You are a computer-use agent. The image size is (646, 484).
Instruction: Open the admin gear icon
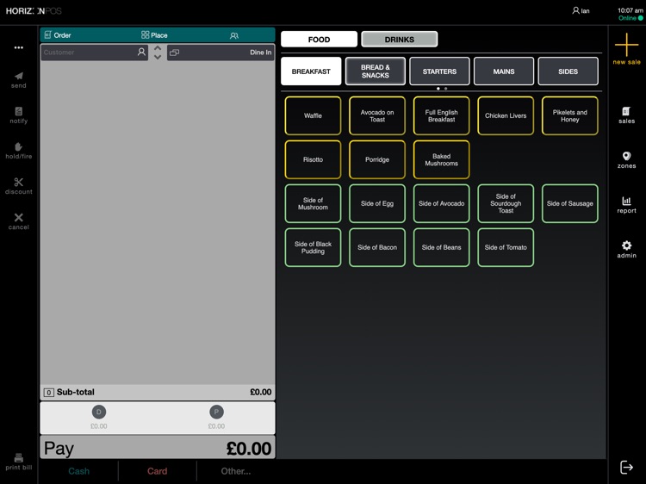point(626,245)
